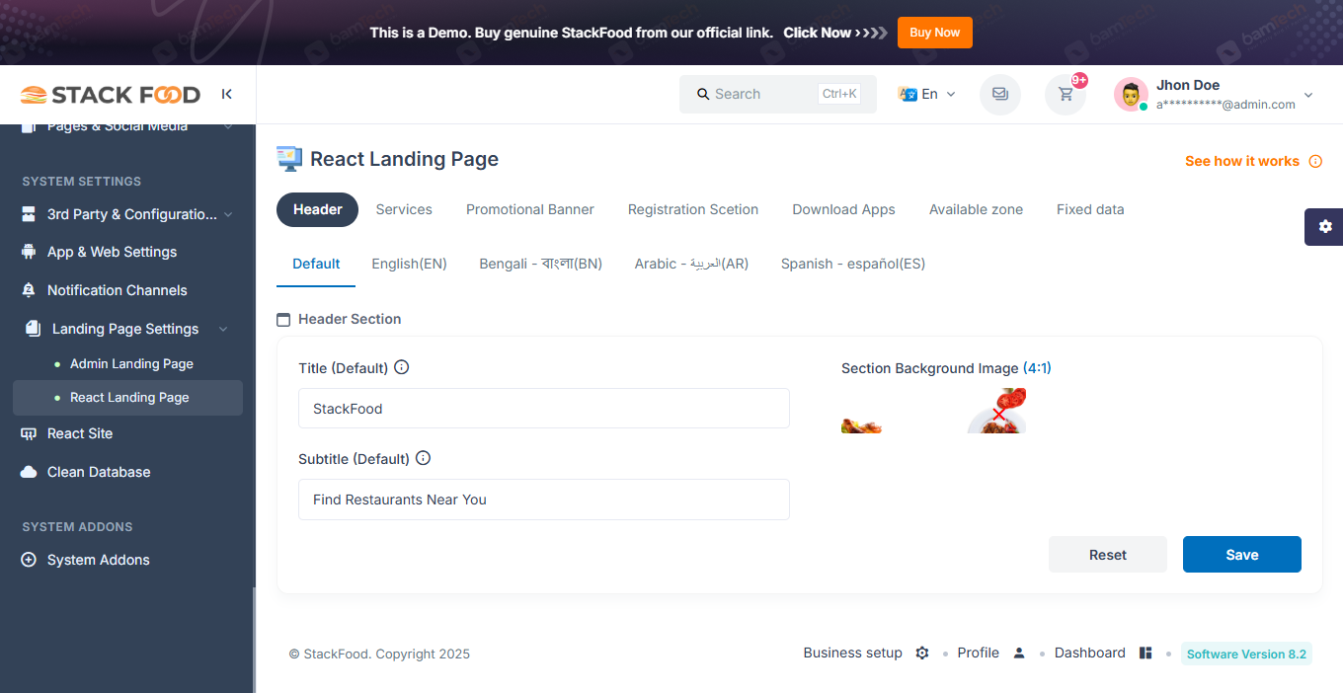Follow the Dashboard footer link

pos(1090,653)
